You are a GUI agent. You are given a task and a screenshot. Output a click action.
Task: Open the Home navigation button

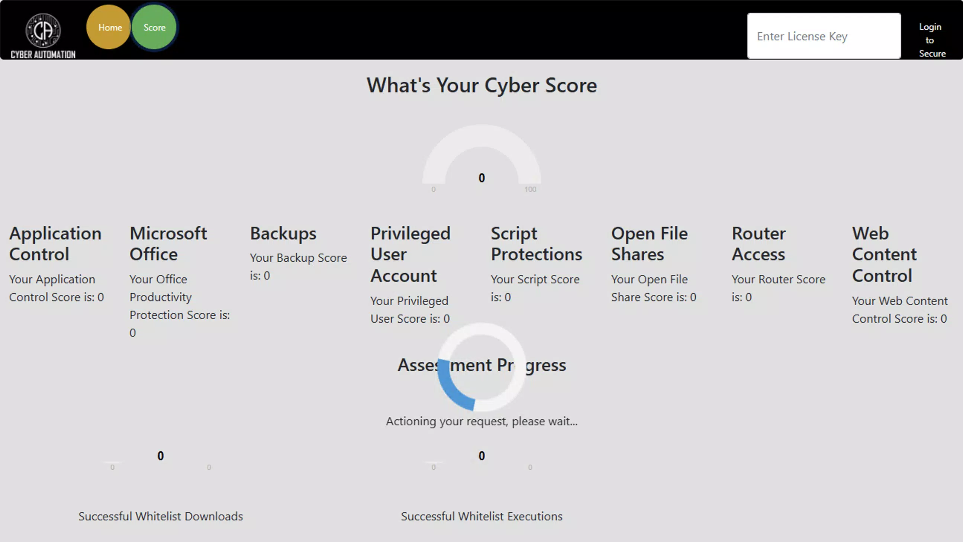(x=109, y=27)
